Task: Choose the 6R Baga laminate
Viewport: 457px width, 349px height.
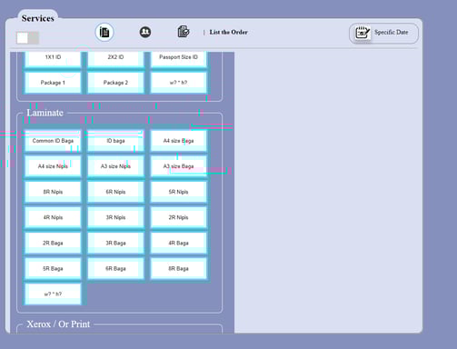Action: pos(115,268)
